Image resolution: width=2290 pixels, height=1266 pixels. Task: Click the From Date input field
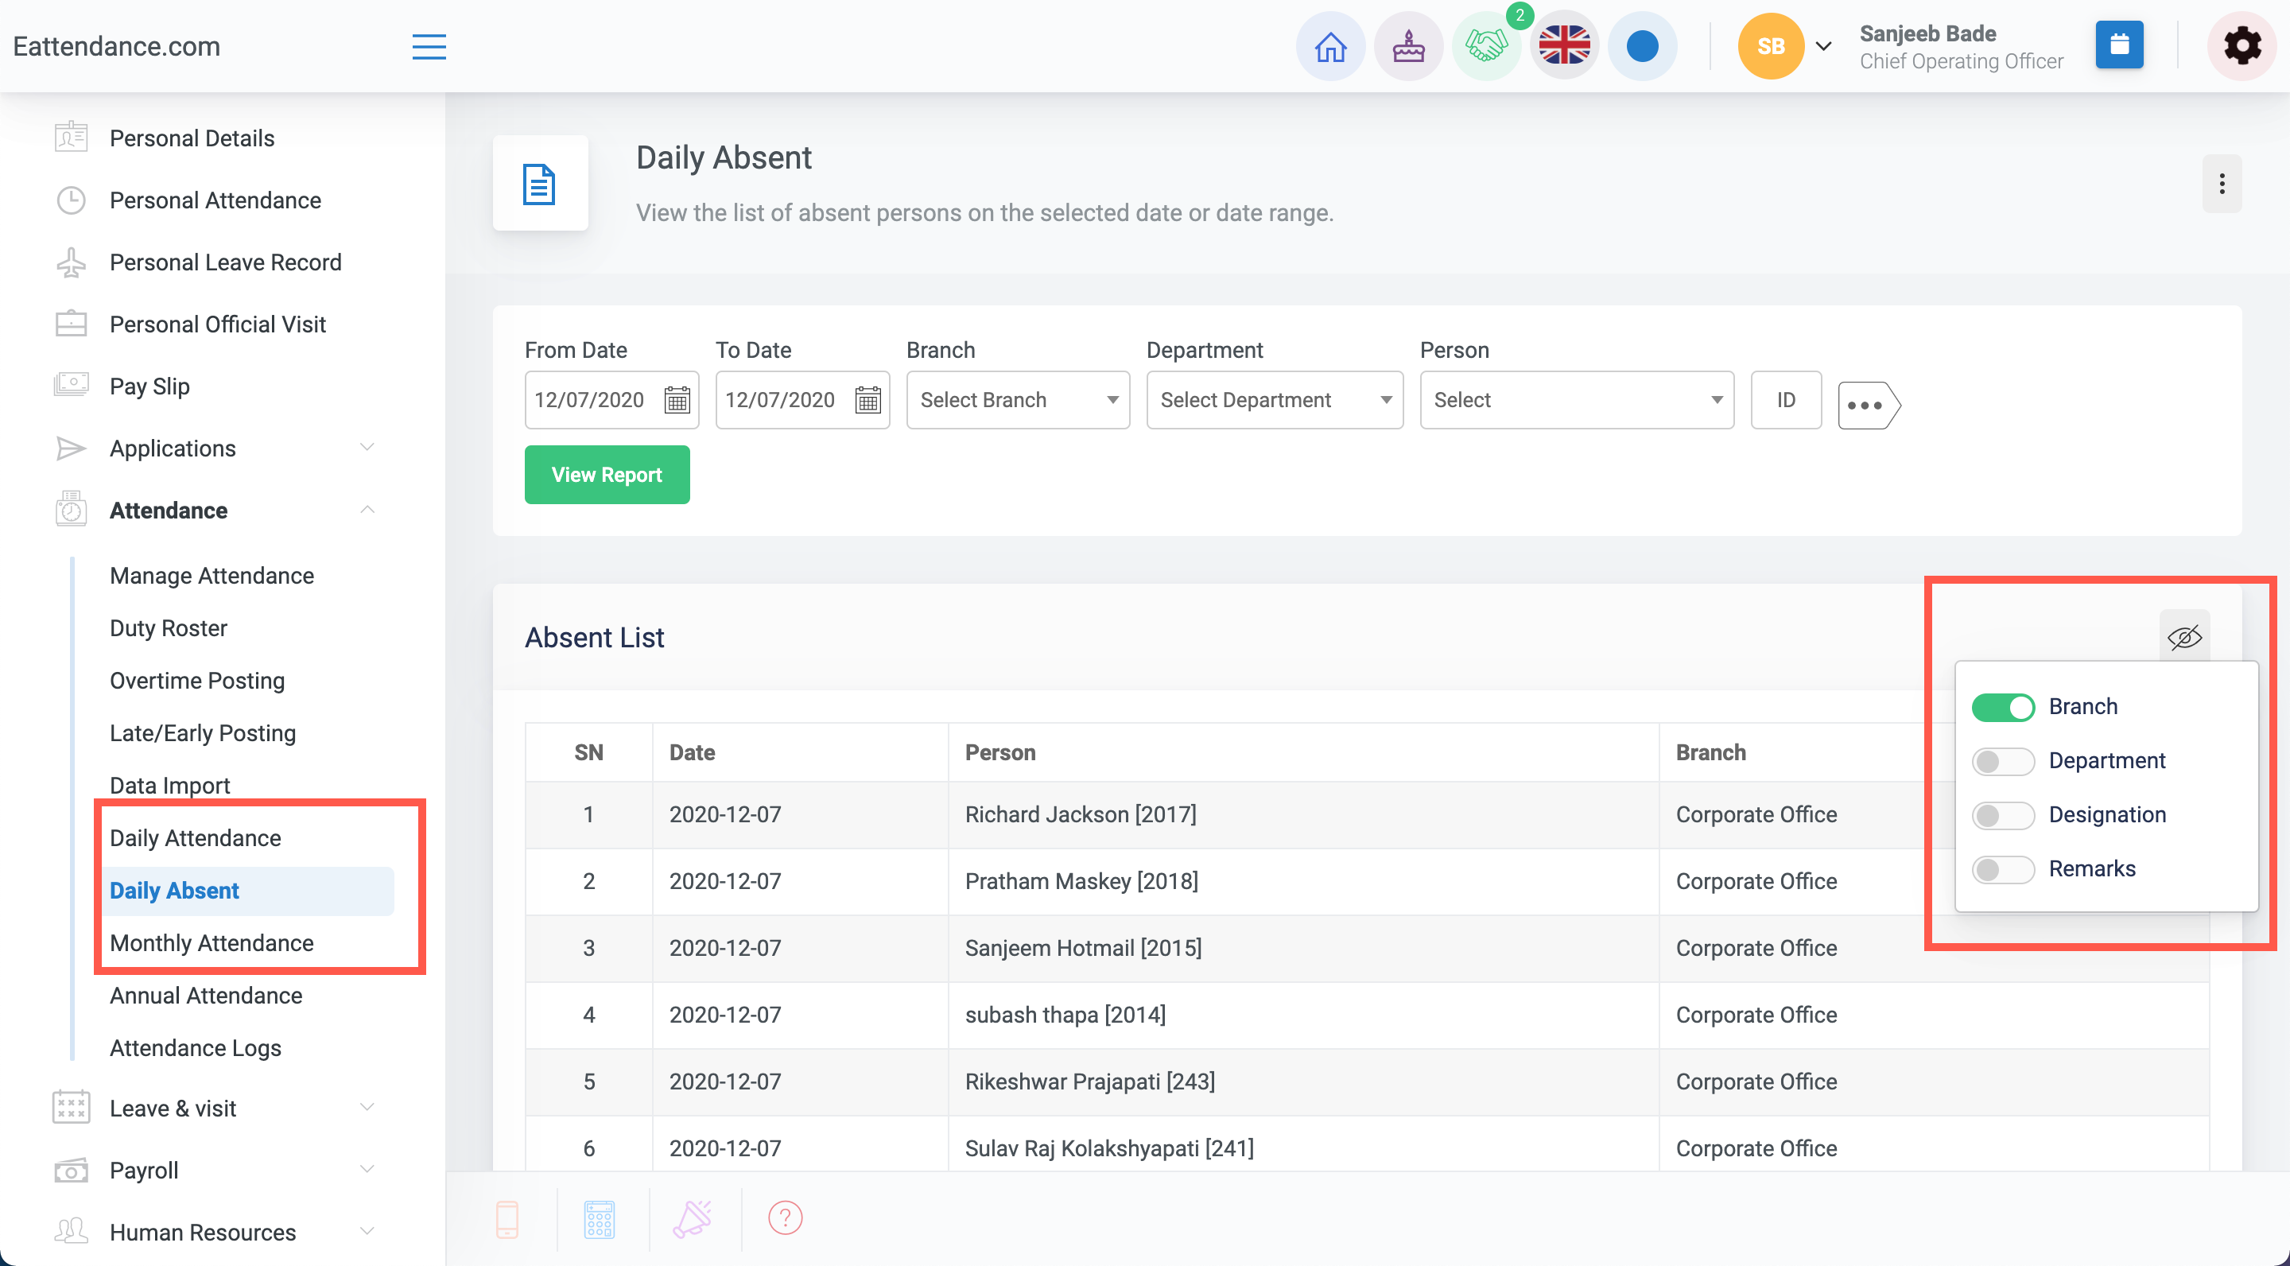click(x=611, y=400)
